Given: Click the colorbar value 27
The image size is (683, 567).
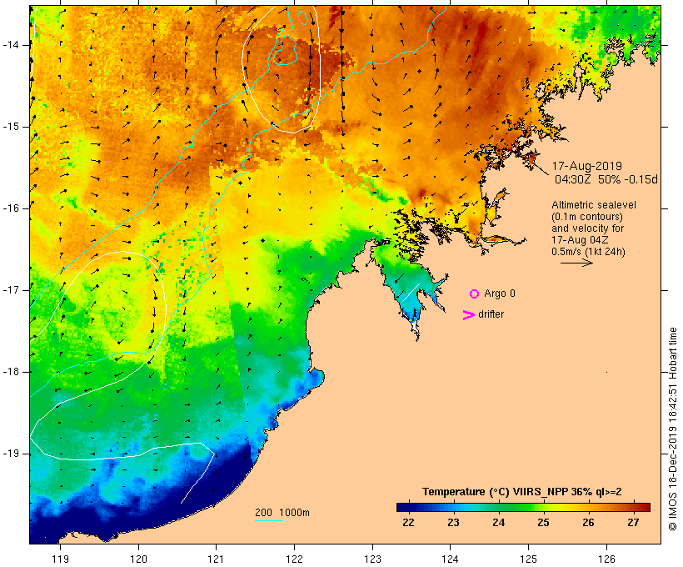Looking at the screenshot, I should pos(633,523).
